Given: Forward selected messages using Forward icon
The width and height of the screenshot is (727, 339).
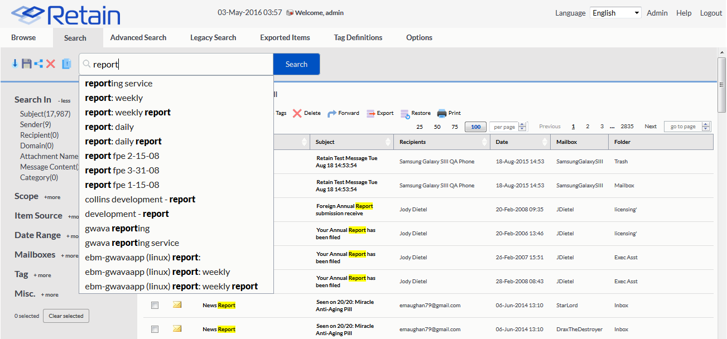Looking at the screenshot, I should pos(332,113).
